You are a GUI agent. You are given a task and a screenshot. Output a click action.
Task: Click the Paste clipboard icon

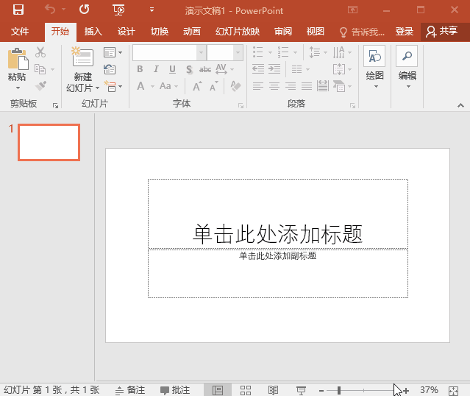17,59
